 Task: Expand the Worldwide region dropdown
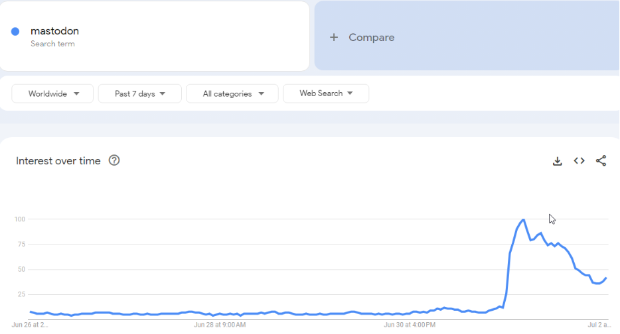click(52, 93)
